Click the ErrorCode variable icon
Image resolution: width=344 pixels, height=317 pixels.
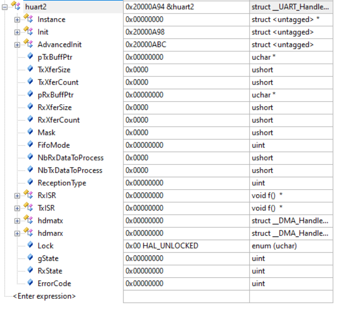point(30,282)
